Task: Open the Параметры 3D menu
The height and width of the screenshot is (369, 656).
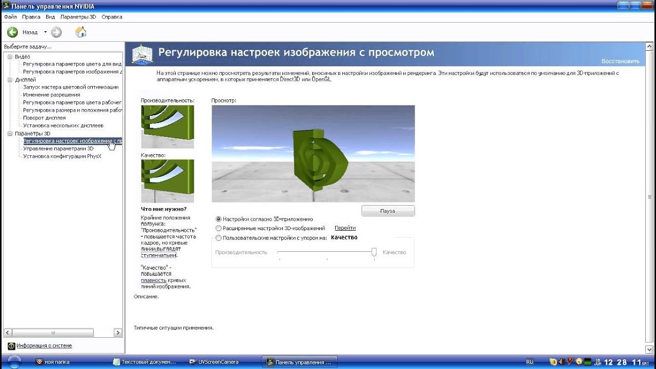Action: 78,17
